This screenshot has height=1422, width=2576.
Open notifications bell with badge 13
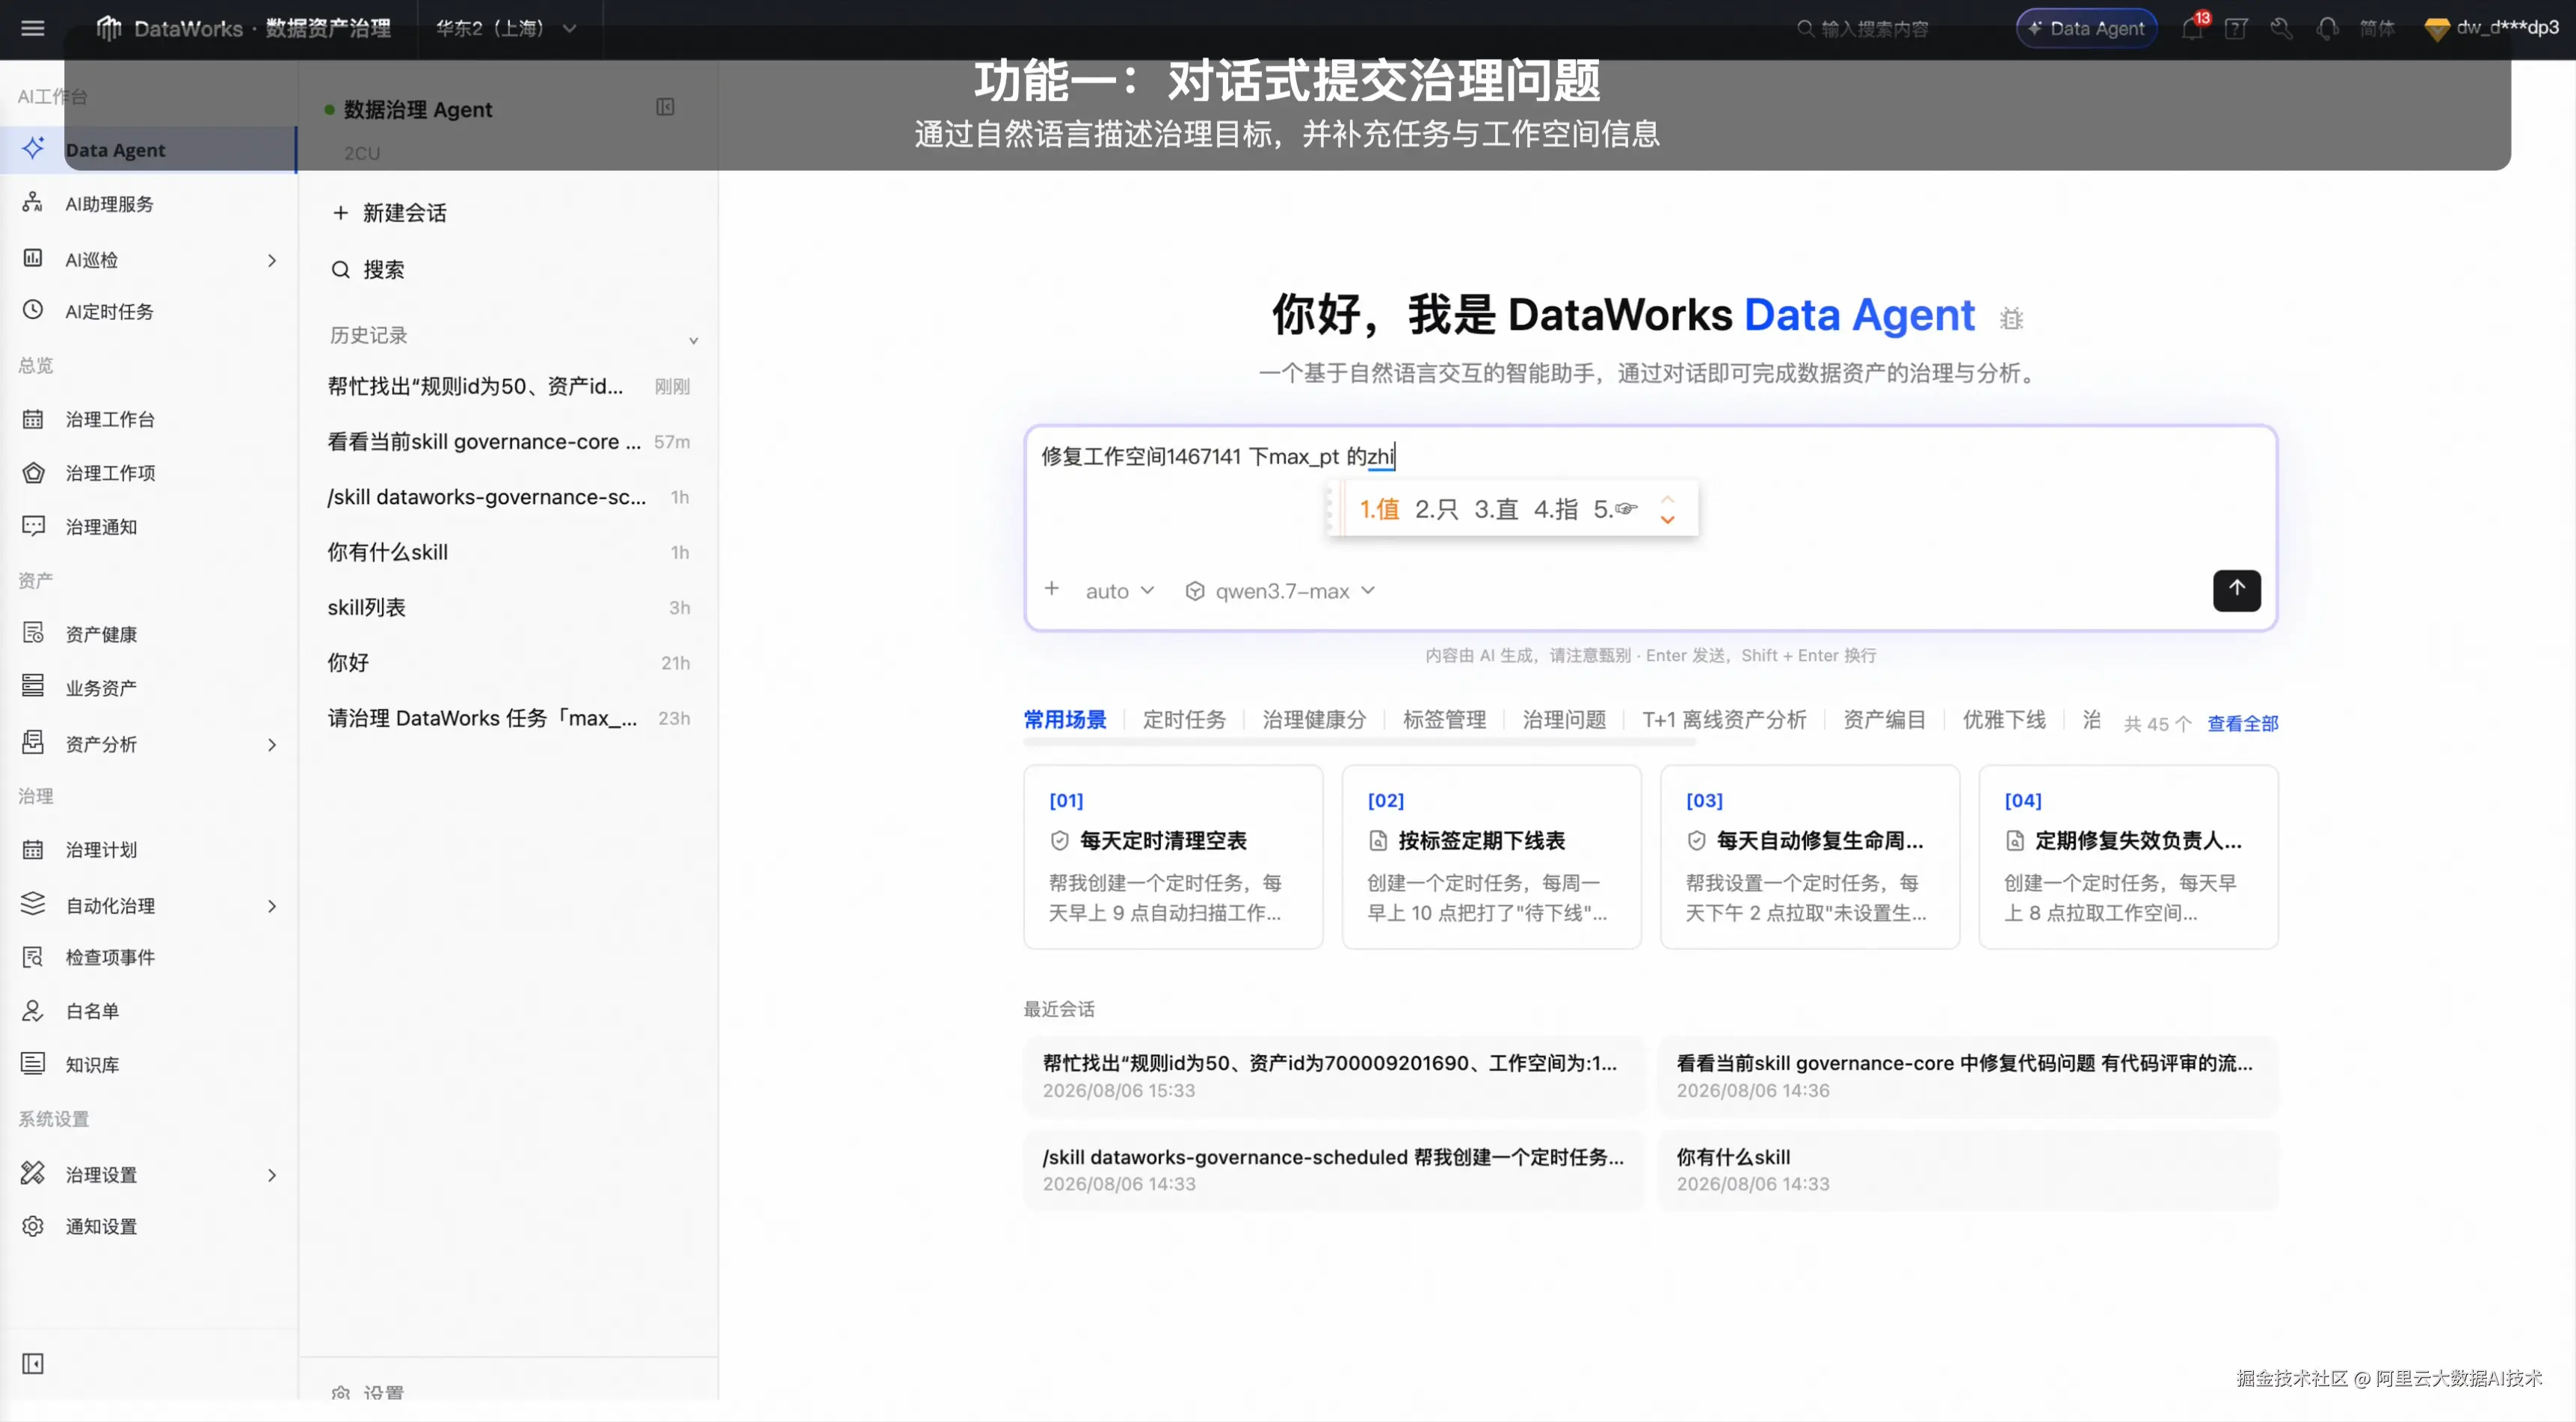pos(2193,28)
